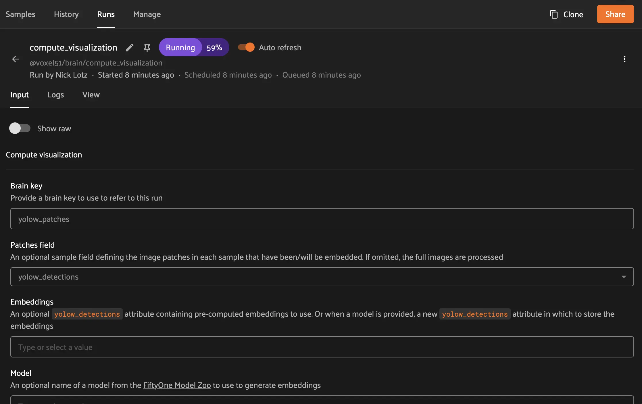Click the Brain key input field
The width and height of the screenshot is (642, 404).
[x=322, y=219]
